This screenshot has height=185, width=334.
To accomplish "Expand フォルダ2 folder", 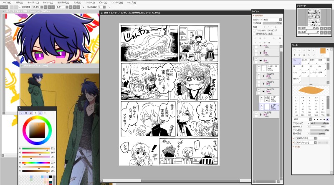I will [x=263, y=76].
